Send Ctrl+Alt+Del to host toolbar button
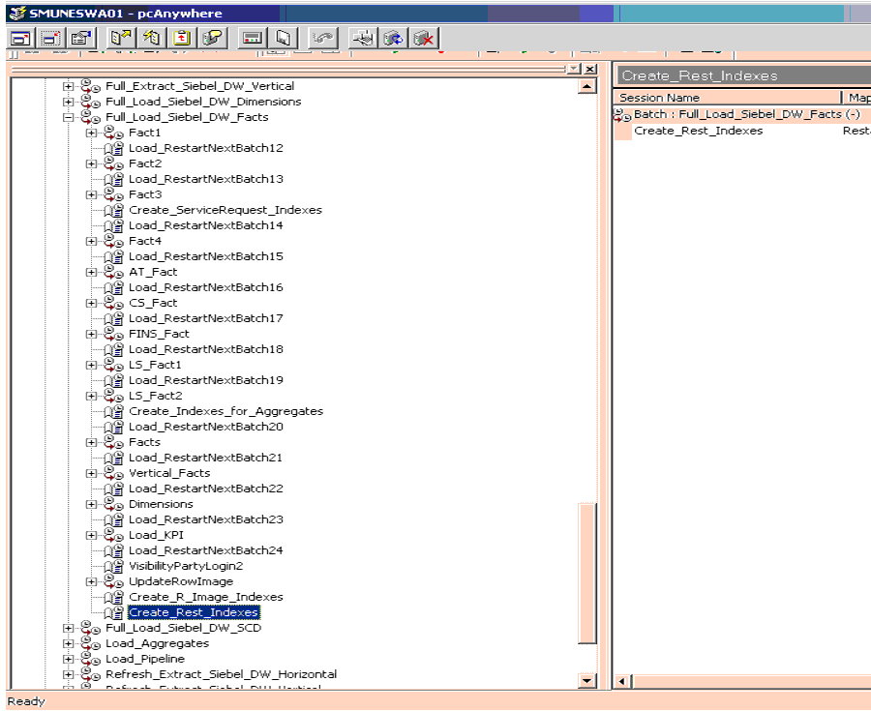This screenshot has height=711, width=871. pos(363,39)
